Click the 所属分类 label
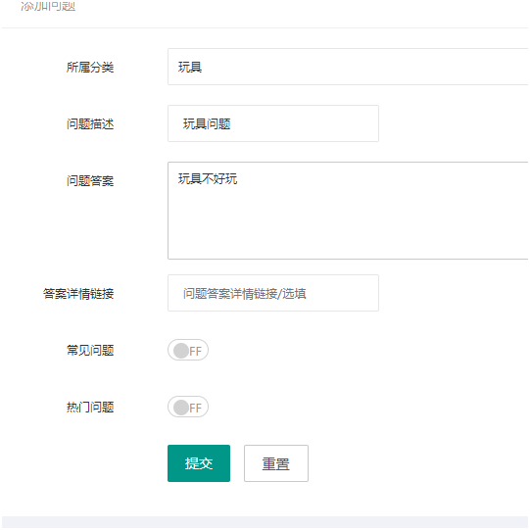 (90, 68)
